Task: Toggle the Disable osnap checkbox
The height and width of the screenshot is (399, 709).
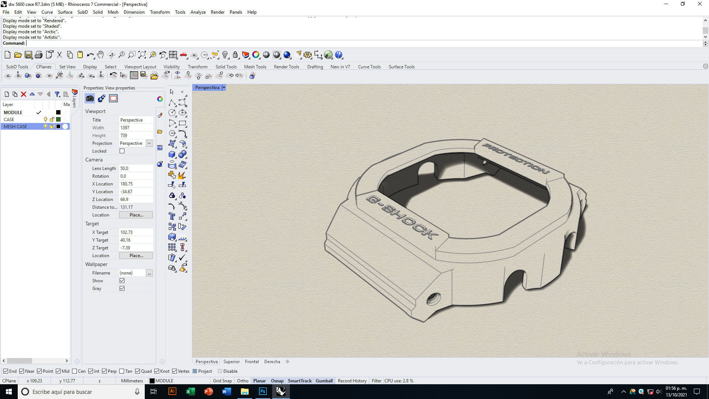Action: pos(220,371)
